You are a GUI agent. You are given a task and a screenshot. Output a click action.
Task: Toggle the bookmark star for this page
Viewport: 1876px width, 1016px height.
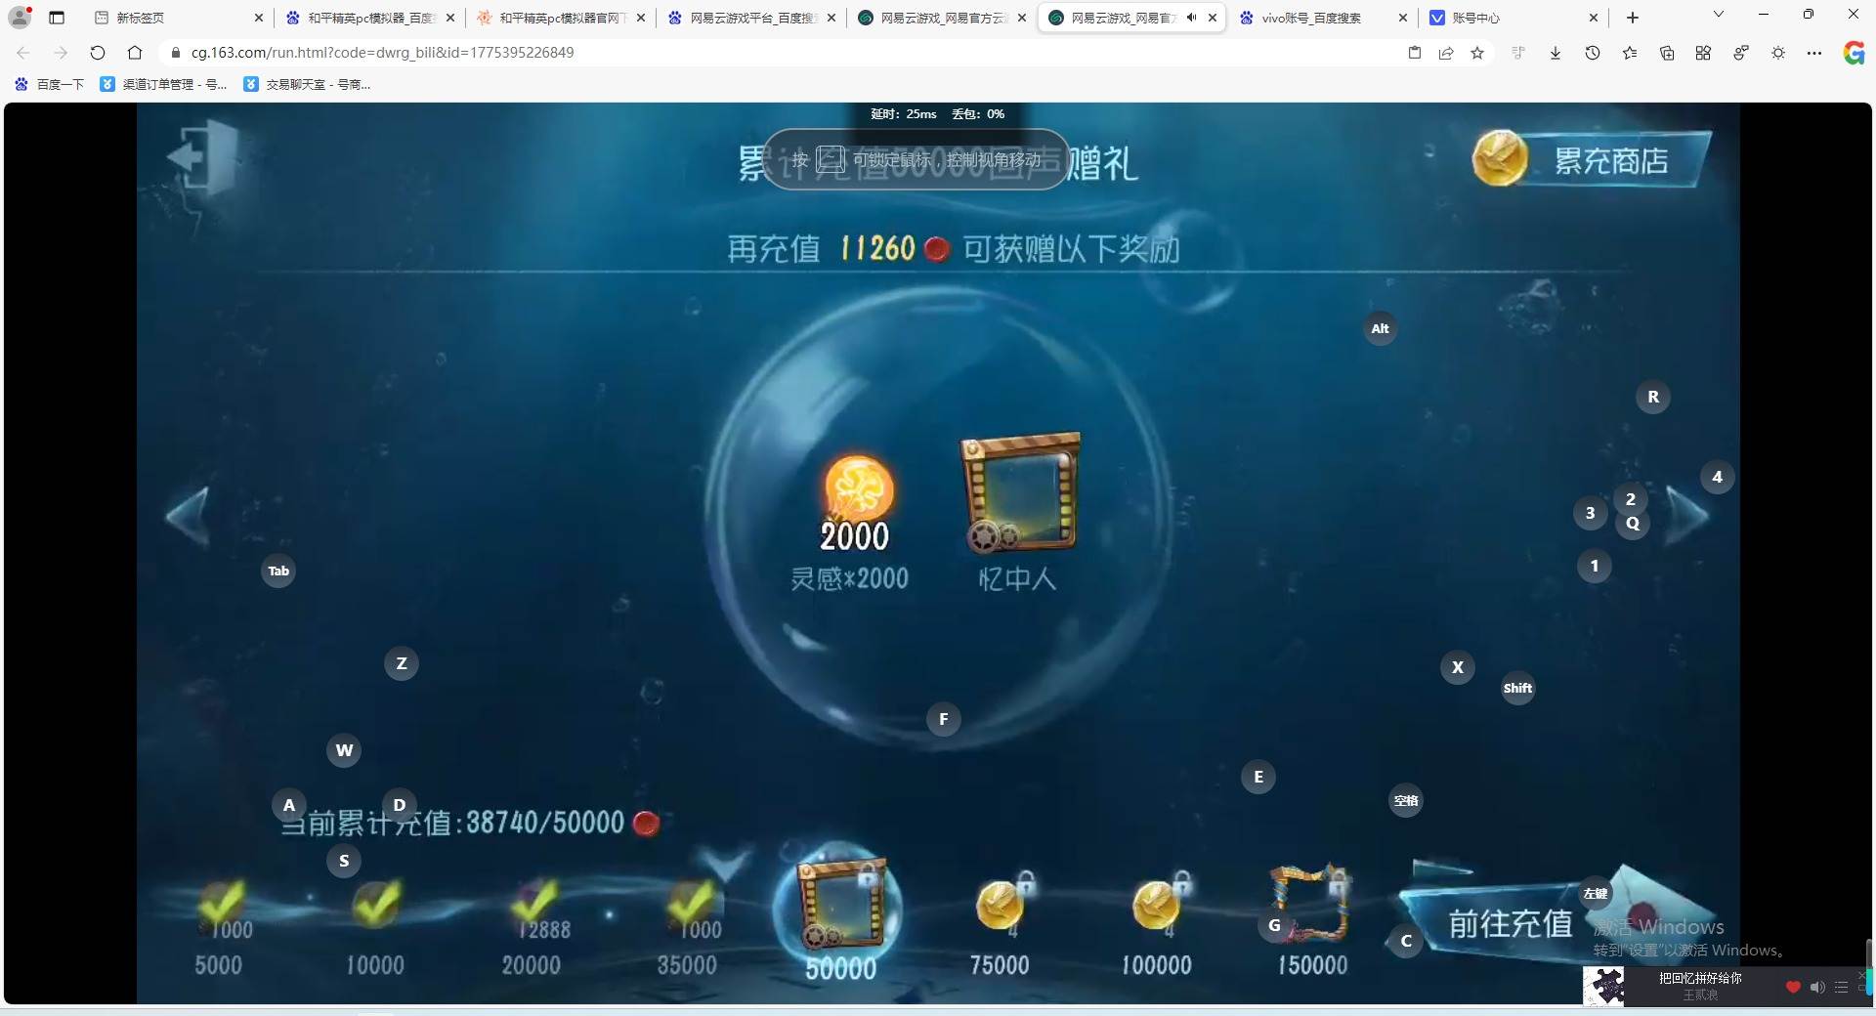1477,53
